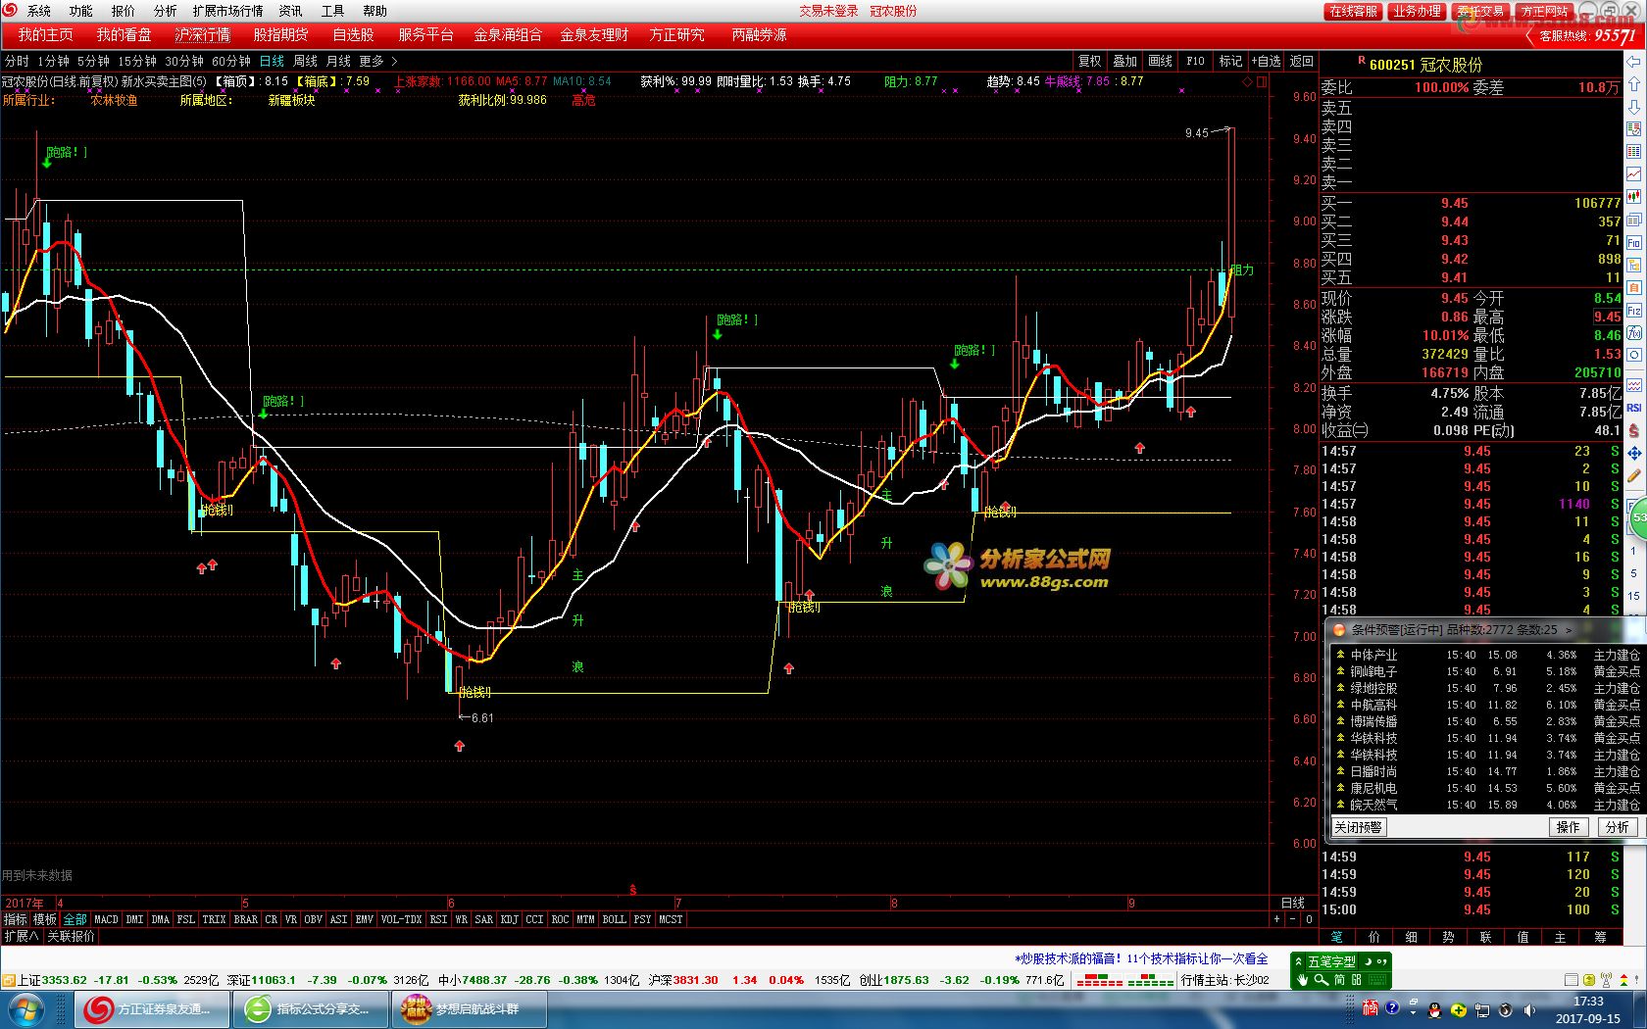
Task: Expand 更多 period options
Action: [377, 61]
